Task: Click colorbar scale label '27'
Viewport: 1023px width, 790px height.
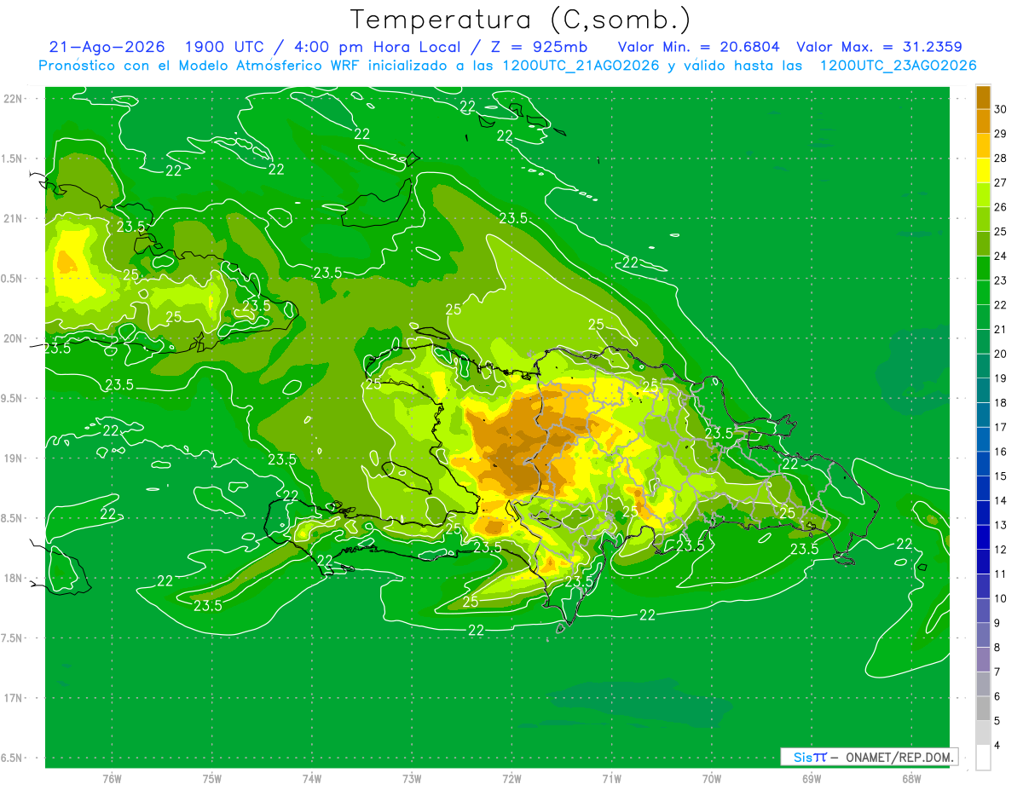Action: click(x=1000, y=182)
